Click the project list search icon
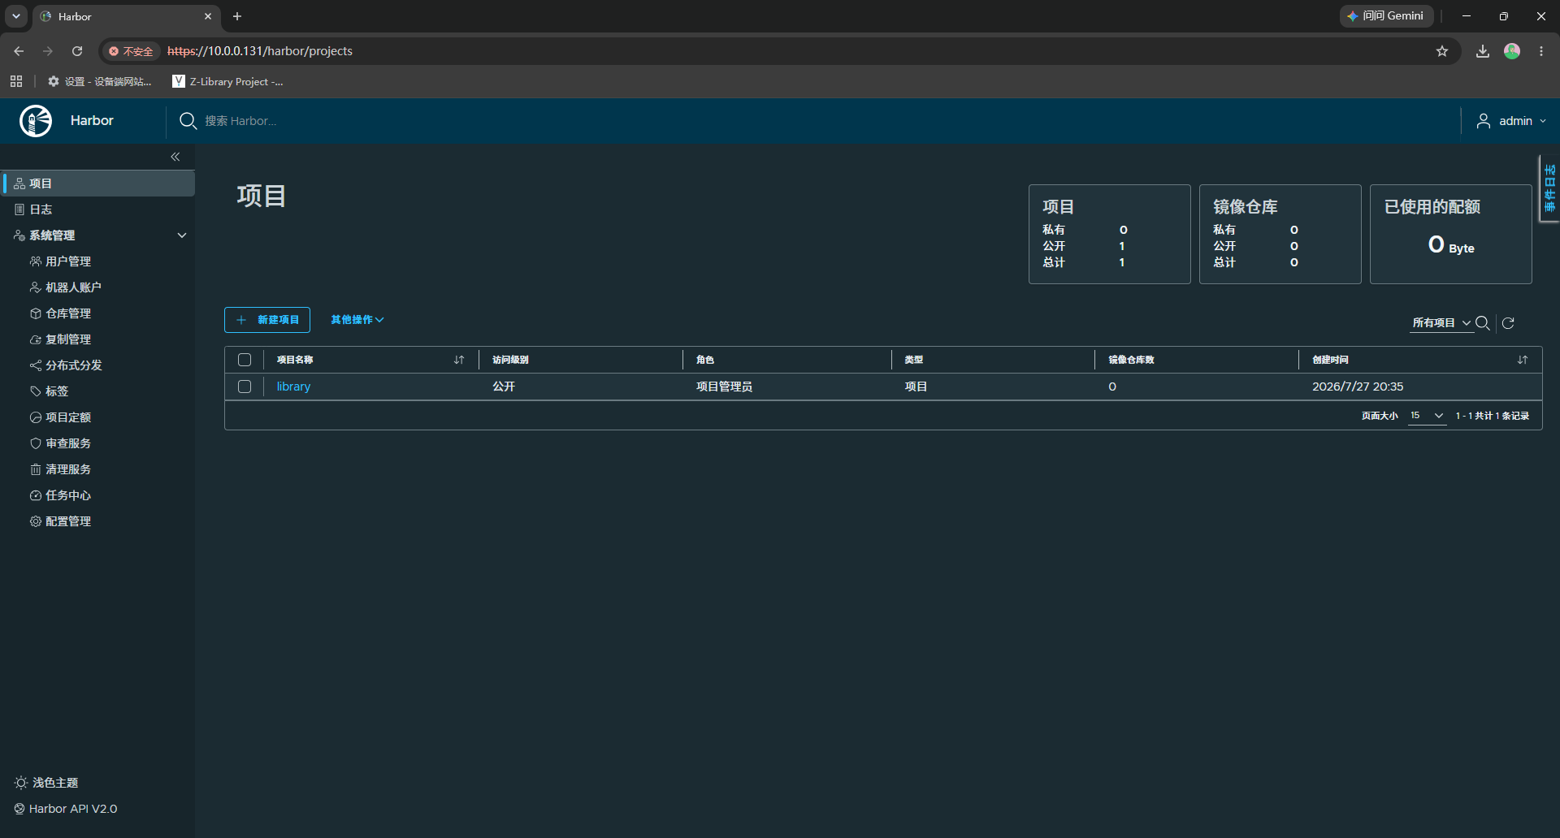Image resolution: width=1560 pixels, height=838 pixels. click(1482, 323)
